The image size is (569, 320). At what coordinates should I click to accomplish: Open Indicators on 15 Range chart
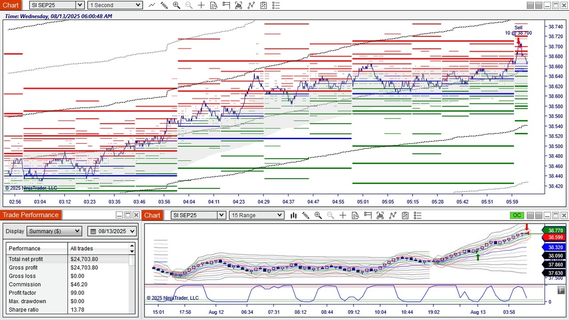[393, 215]
